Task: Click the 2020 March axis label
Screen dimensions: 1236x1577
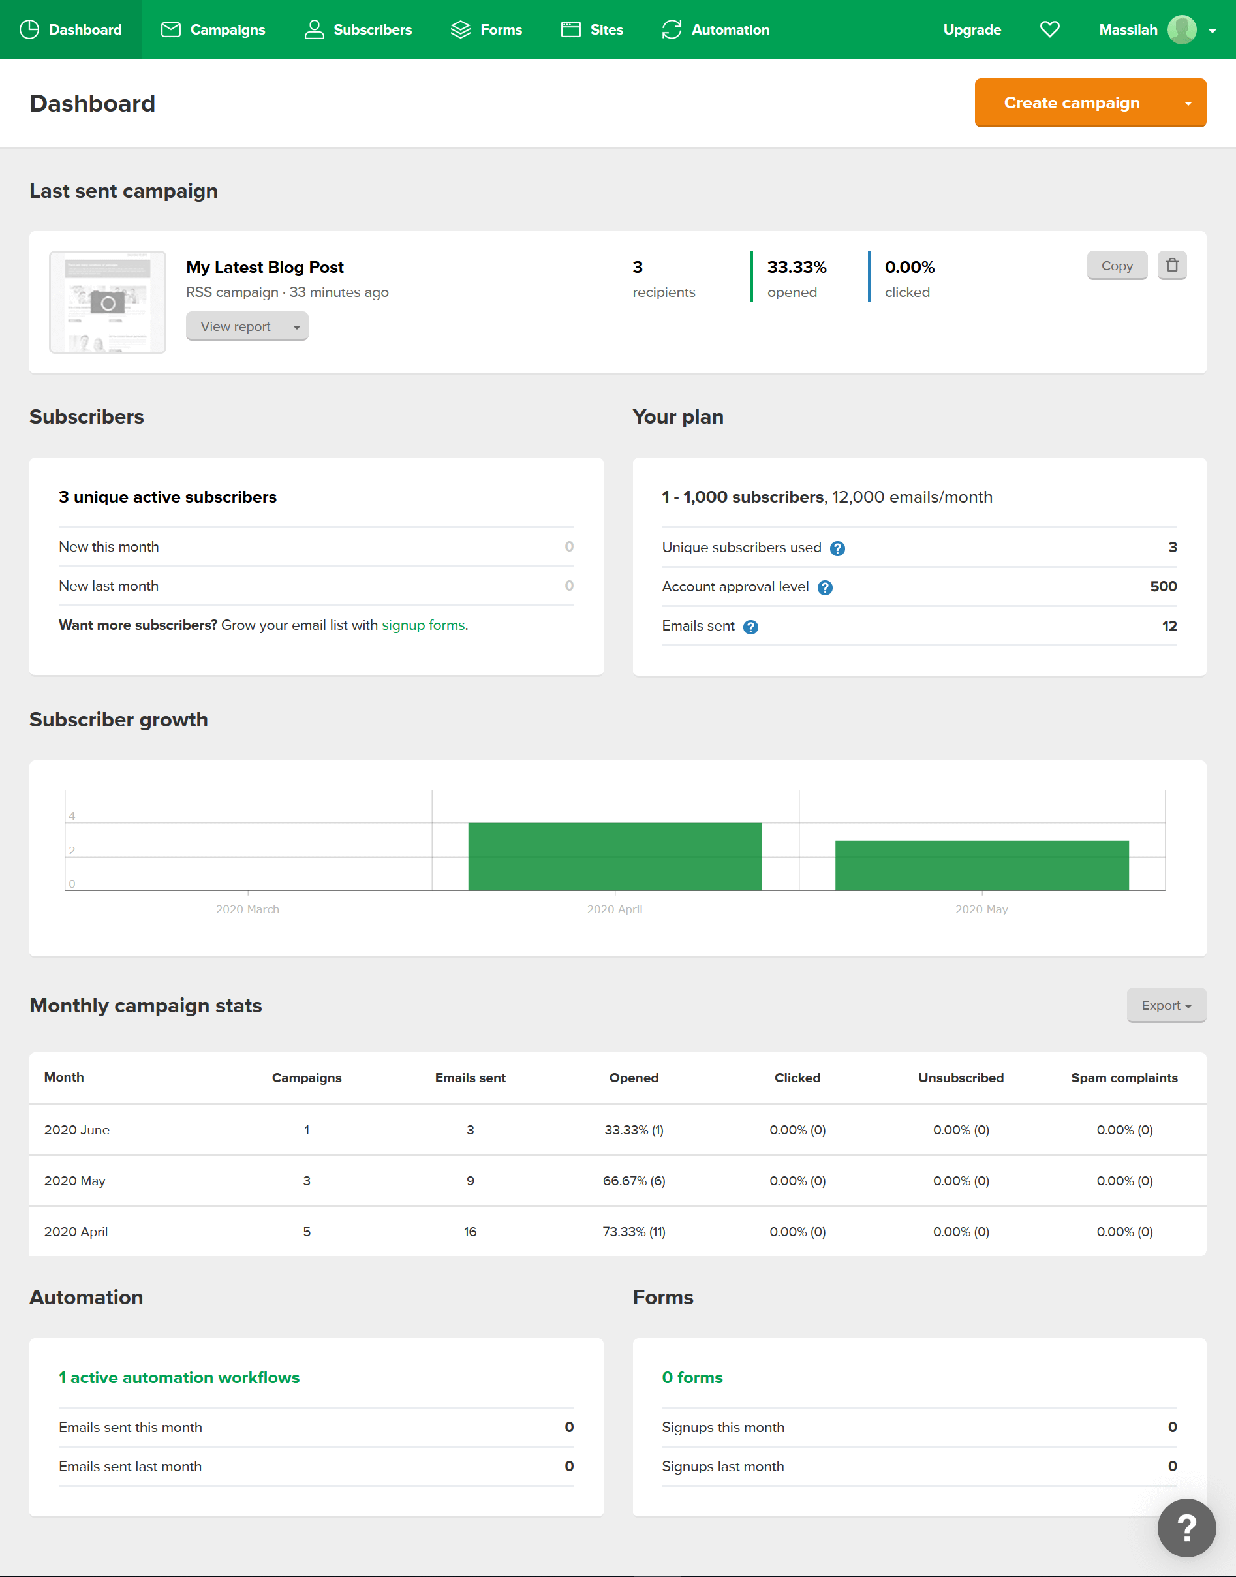Action: tap(247, 909)
